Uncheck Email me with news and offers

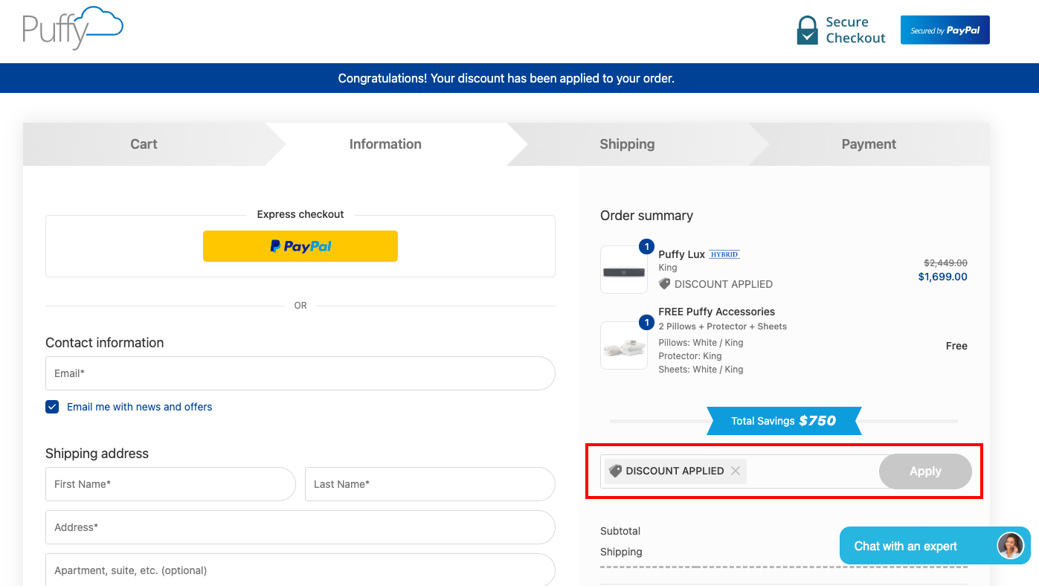(52, 407)
